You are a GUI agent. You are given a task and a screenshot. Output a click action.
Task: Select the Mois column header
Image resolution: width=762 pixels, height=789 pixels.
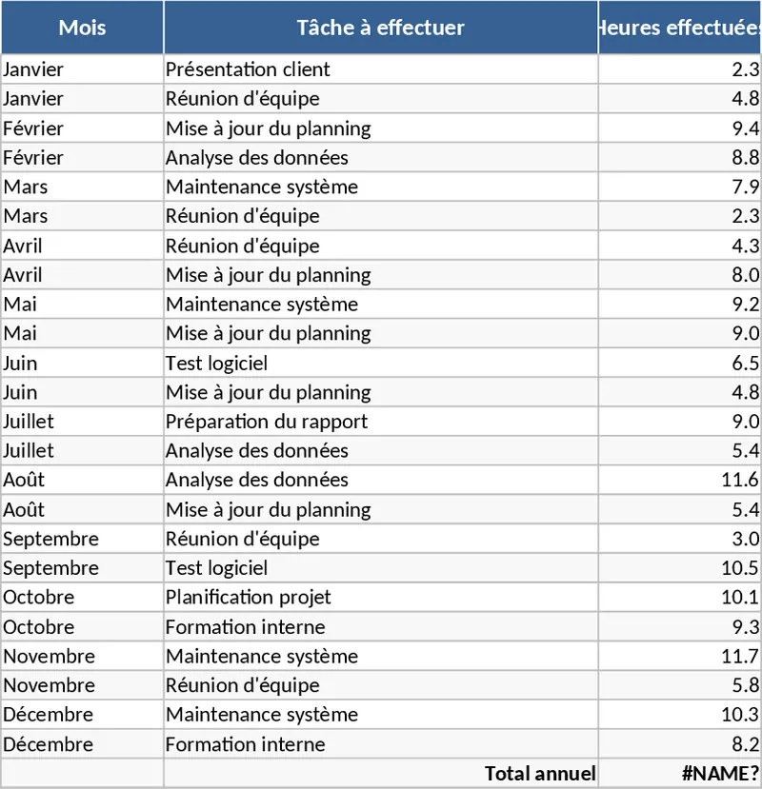[82, 28]
